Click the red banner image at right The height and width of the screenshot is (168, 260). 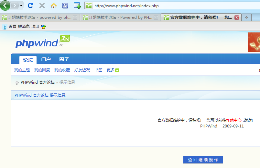(254, 42)
